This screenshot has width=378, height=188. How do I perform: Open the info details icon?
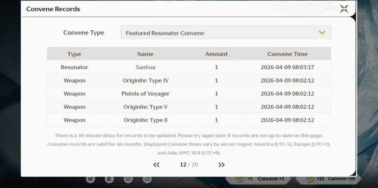(128, 179)
